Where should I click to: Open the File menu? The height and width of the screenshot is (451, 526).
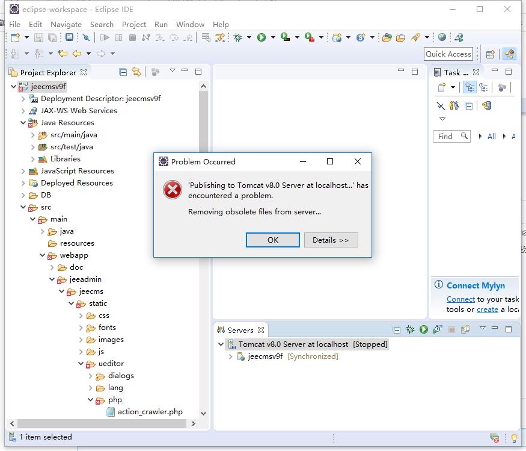click(x=14, y=25)
